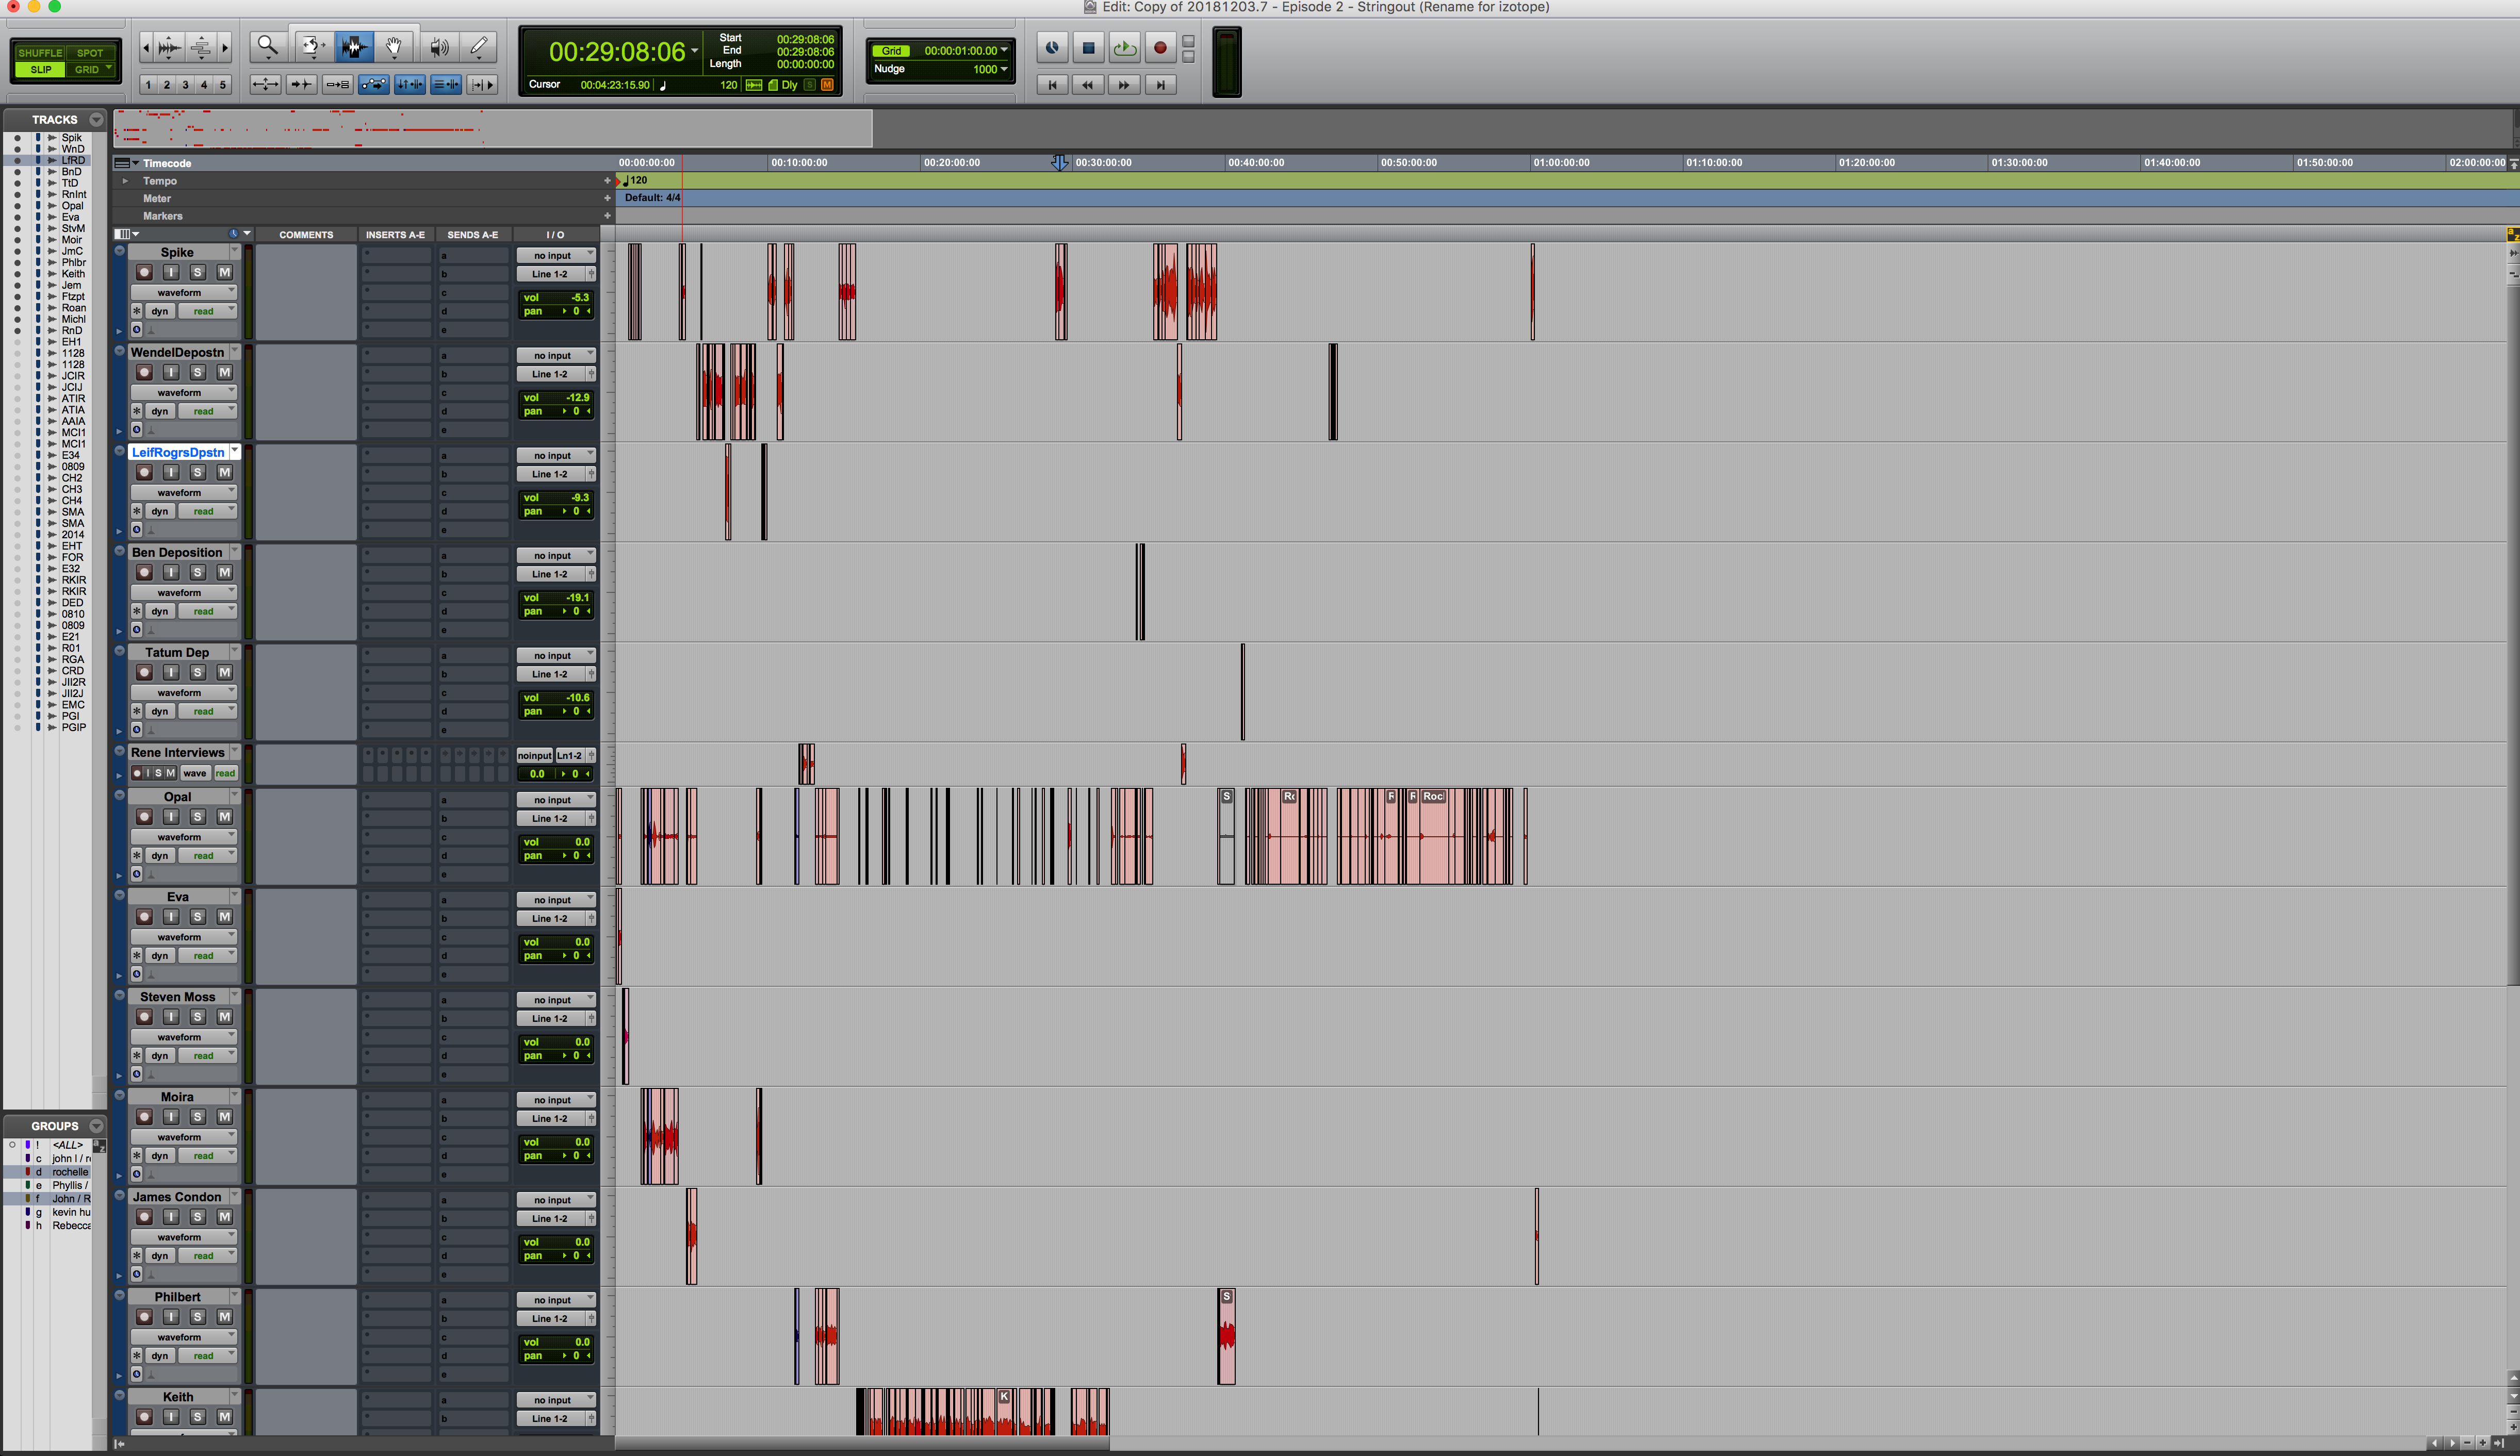
Task: Stop playback with Stop button
Action: [x=1088, y=47]
